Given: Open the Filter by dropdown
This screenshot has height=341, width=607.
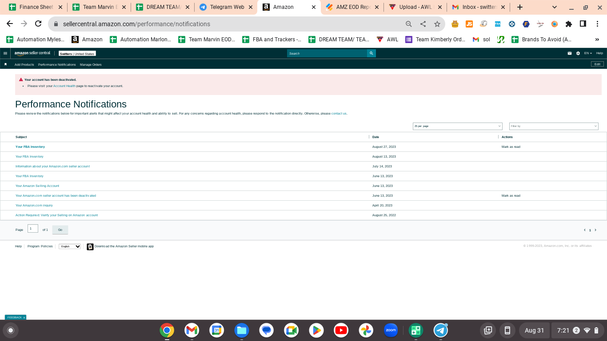Looking at the screenshot, I should (x=554, y=126).
